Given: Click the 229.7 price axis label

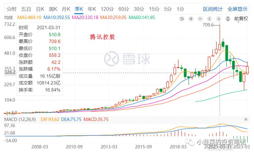Looking at the screenshot, I should click(x=10, y=85).
